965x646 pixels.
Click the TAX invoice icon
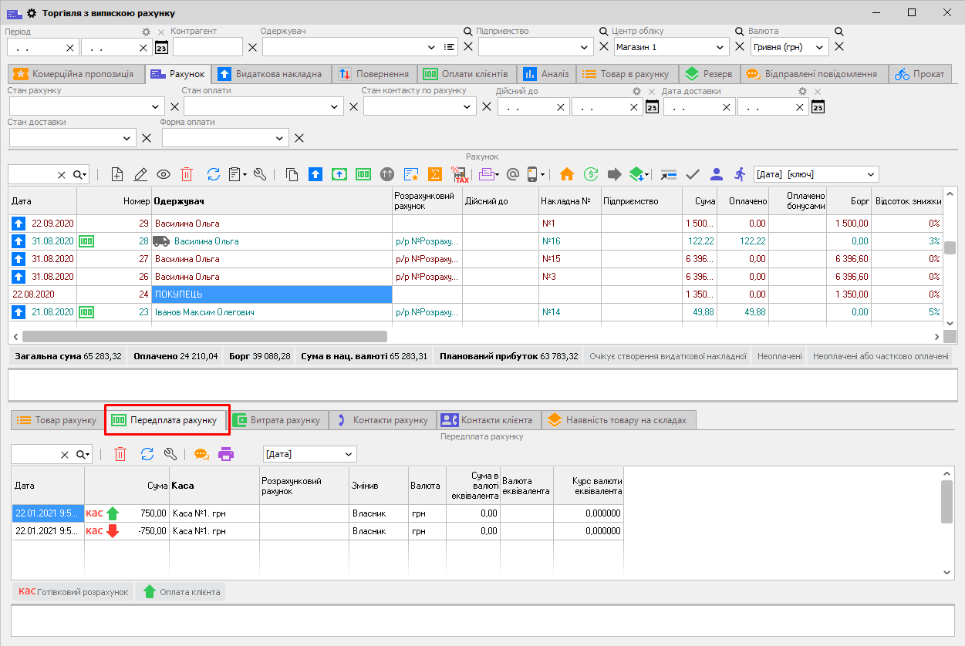click(x=460, y=174)
